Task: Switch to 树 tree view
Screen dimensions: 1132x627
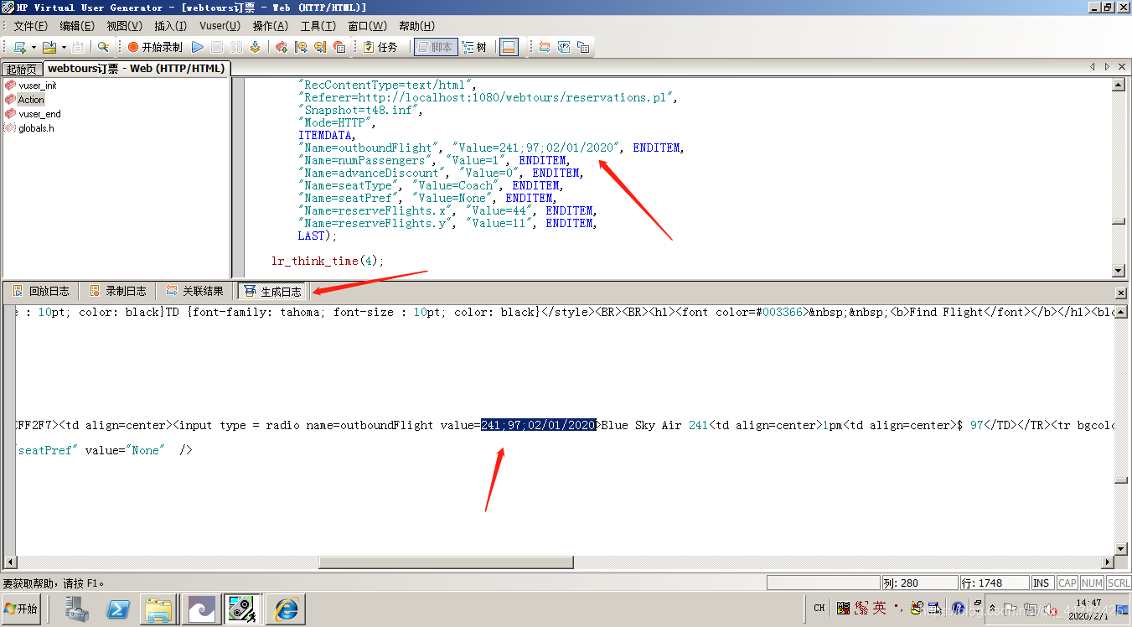Action: click(x=475, y=47)
